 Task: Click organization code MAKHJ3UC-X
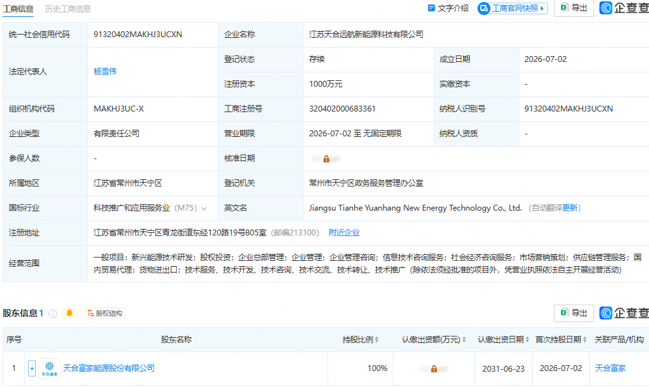(119, 109)
